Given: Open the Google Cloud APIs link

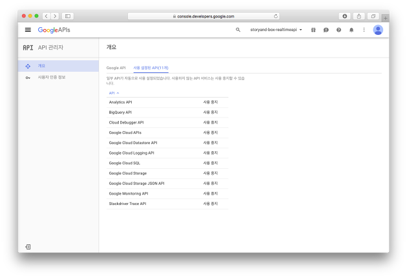Looking at the screenshot, I should tap(125, 133).
